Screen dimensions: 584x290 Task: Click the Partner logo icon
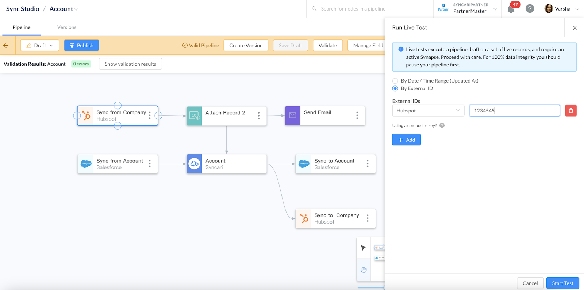pos(443,7)
